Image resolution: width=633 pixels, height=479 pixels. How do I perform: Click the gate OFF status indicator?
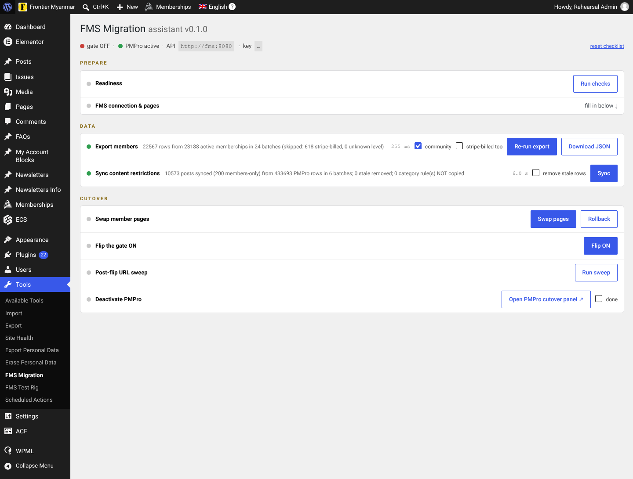pyautogui.click(x=95, y=46)
